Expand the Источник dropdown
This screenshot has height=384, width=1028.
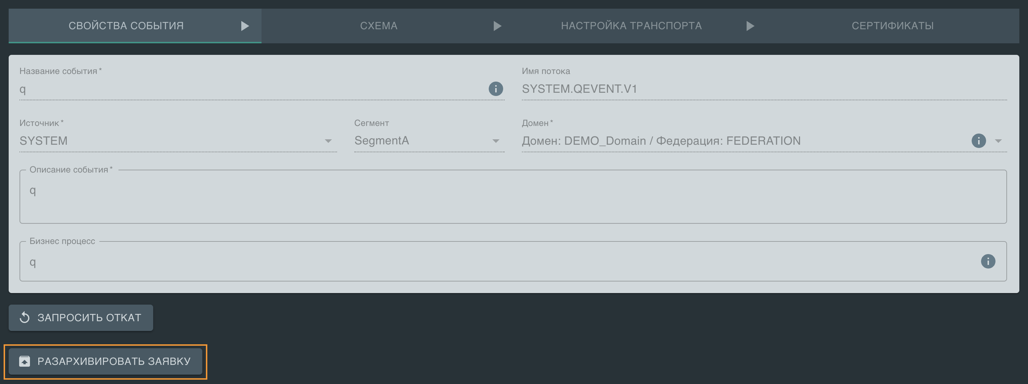coord(328,141)
